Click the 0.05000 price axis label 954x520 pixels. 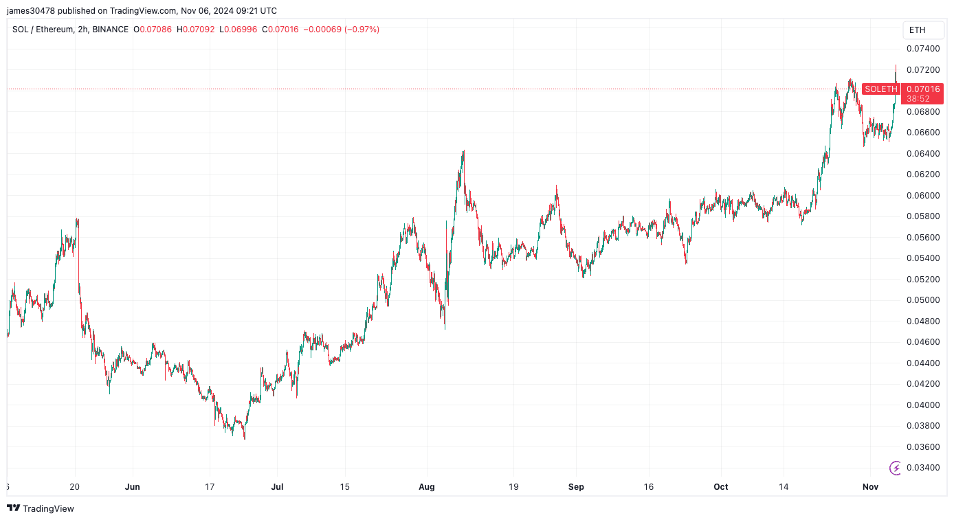pyautogui.click(x=923, y=300)
